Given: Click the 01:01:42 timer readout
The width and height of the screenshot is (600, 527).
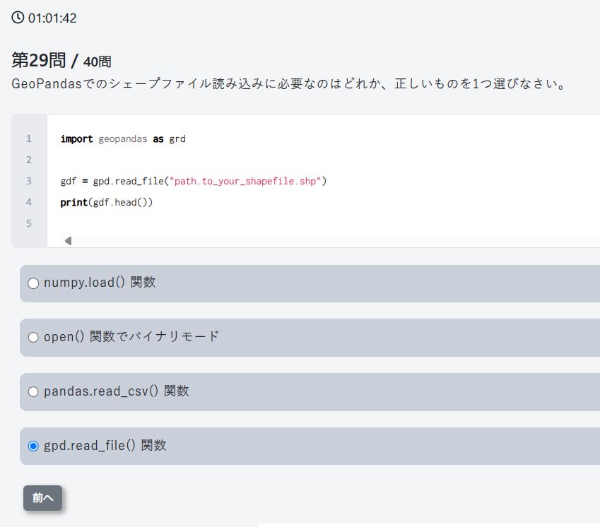Looking at the screenshot, I should [x=52, y=18].
